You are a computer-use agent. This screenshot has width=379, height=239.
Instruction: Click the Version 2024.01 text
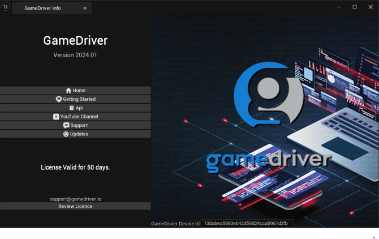pyautogui.click(x=75, y=55)
